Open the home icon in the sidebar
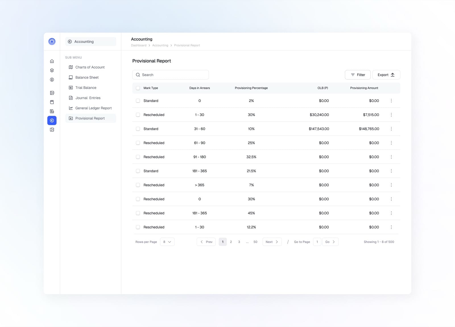This screenshot has height=327, width=455. point(52,61)
